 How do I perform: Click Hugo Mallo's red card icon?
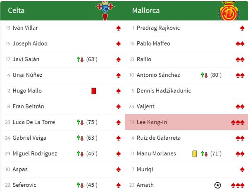tap(94, 91)
